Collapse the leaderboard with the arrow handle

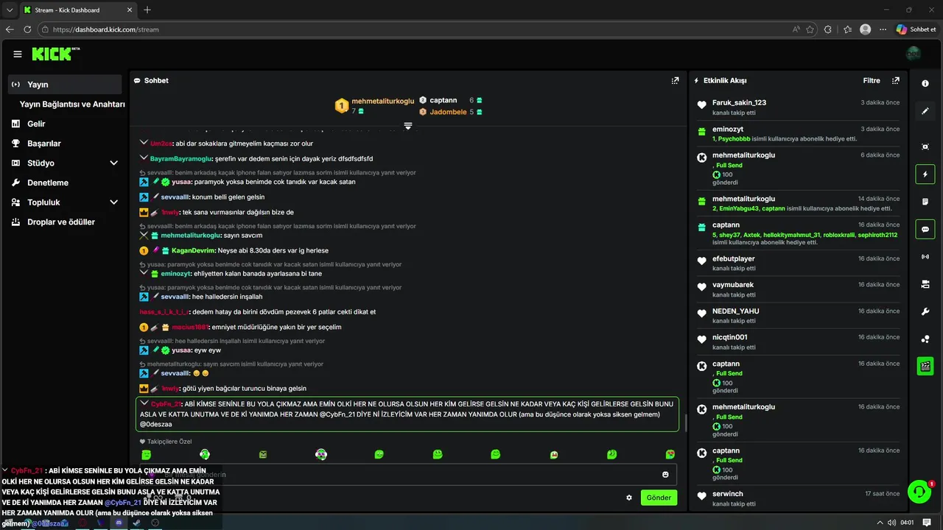click(x=407, y=127)
